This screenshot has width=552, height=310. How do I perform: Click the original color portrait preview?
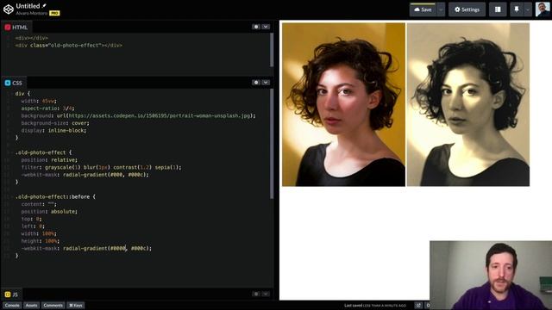point(343,104)
